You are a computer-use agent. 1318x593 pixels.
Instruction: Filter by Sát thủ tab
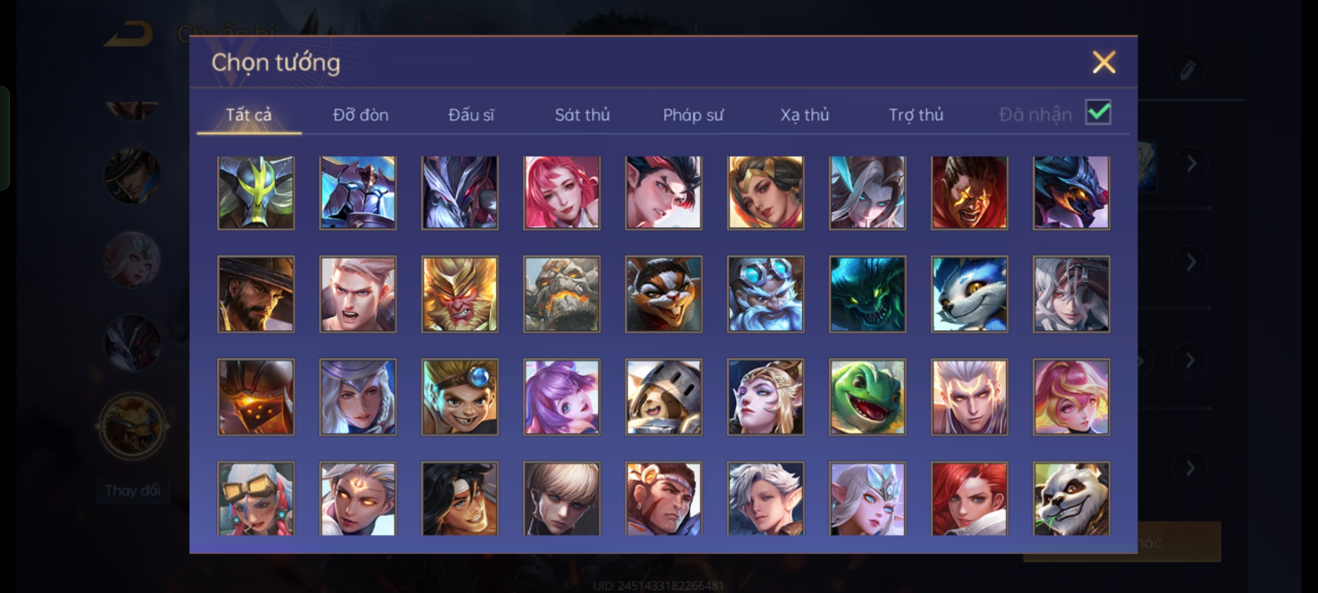click(582, 115)
